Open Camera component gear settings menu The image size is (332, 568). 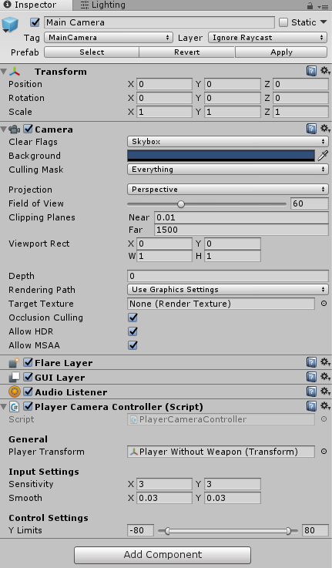click(x=325, y=129)
